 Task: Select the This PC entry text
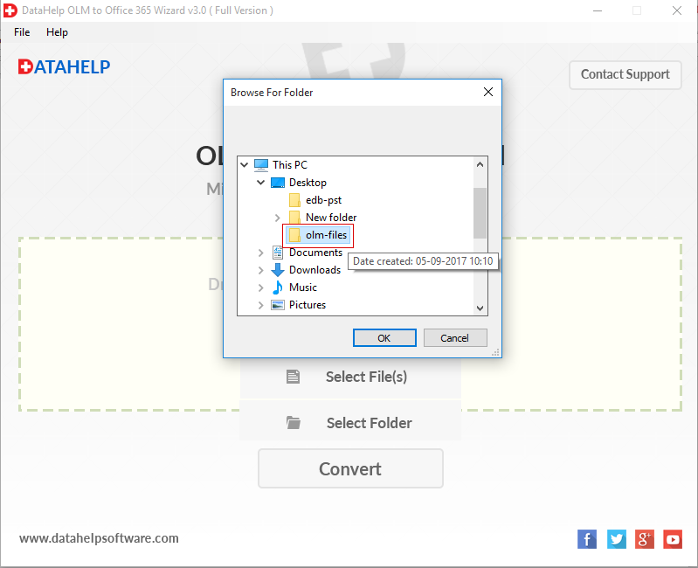[290, 164]
